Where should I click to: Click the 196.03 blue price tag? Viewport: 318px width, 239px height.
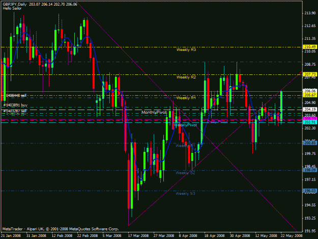tap(310, 191)
